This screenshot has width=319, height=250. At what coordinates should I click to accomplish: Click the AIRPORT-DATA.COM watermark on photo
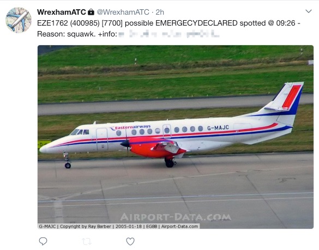[x=176, y=217]
